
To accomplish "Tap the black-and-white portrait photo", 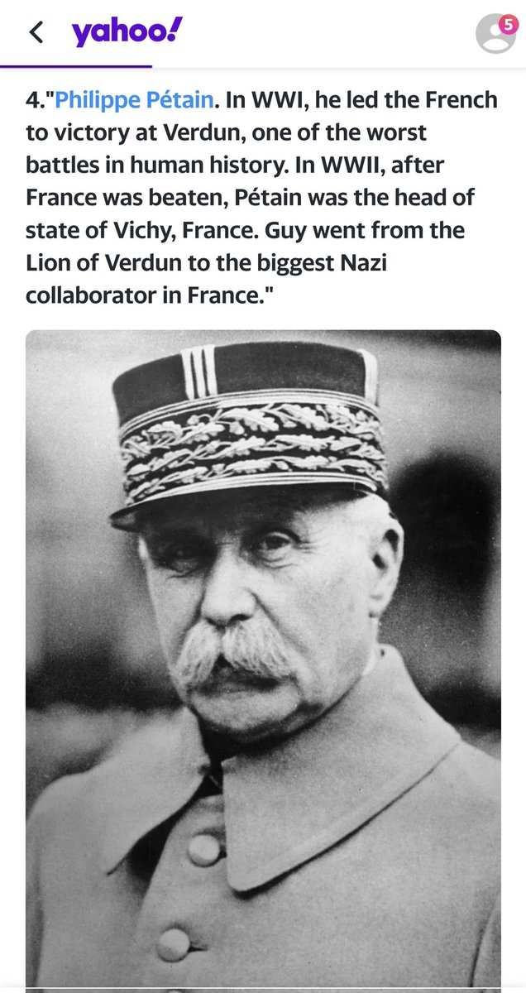I will point(263,660).
